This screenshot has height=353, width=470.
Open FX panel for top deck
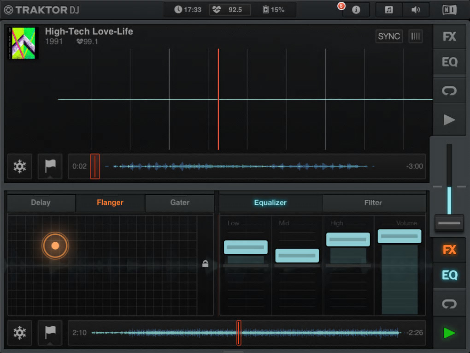pyautogui.click(x=449, y=36)
